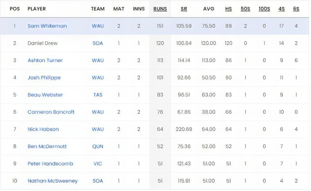
Task: Open Ashton Turner's player link
Action: tap(45, 60)
